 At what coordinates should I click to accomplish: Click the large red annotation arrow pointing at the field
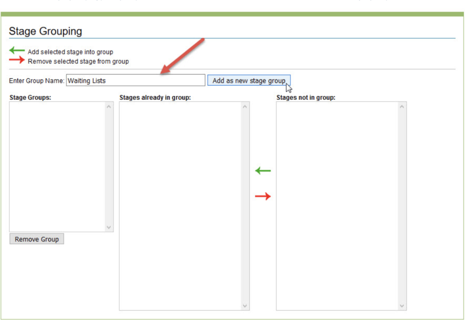[x=182, y=56]
